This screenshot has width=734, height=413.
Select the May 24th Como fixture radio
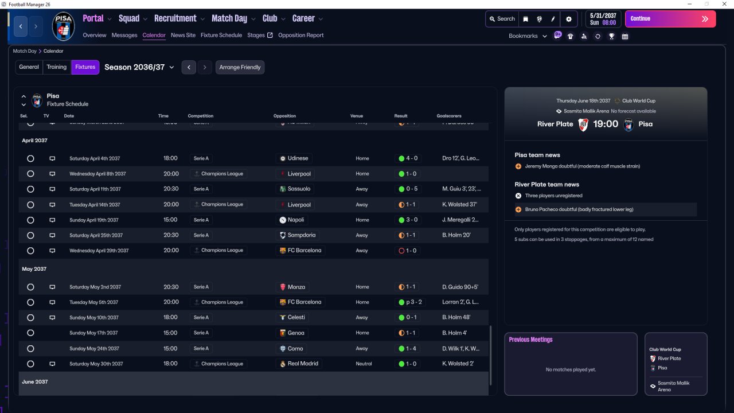[x=30, y=348]
